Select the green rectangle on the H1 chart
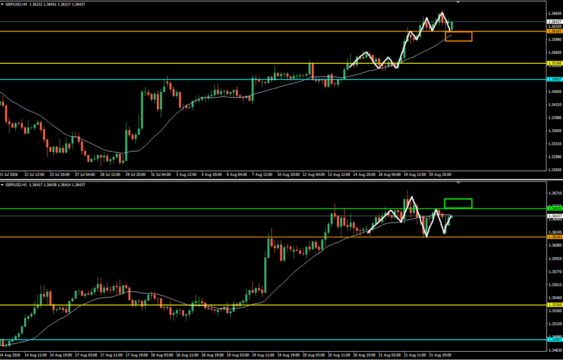The width and height of the screenshot is (563, 360). click(x=458, y=203)
